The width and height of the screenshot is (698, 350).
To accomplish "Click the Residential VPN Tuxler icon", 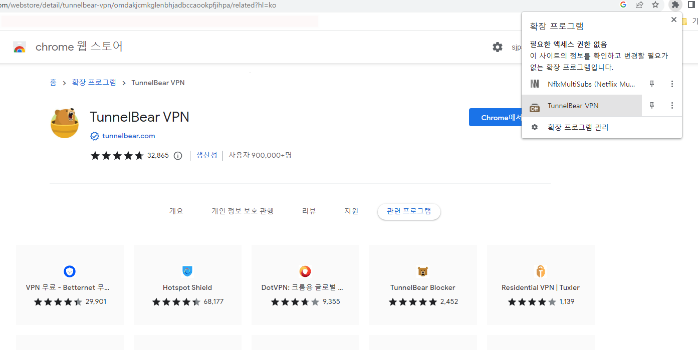I will pos(541,271).
